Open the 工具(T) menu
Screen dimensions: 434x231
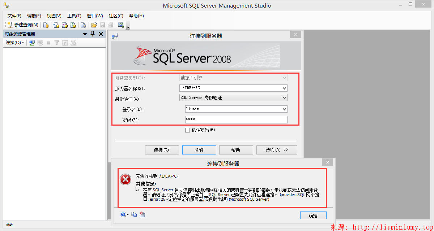[74, 16]
